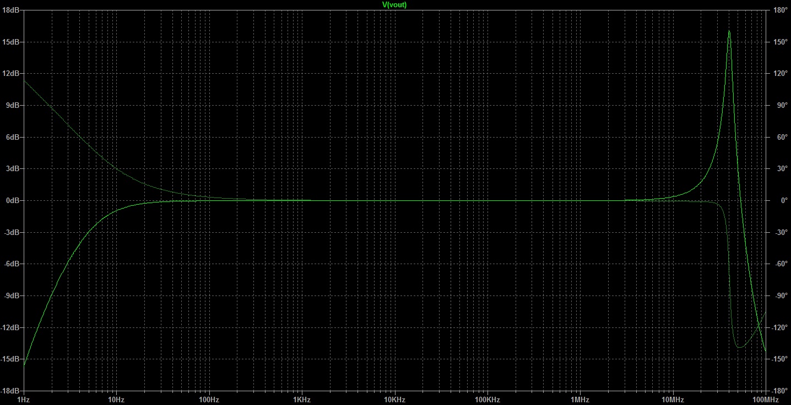Click the 1MHz frequency axis label

(x=580, y=399)
